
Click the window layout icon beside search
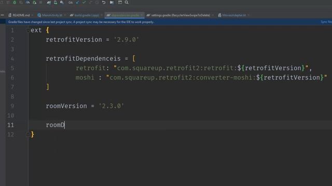(x=120, y=2)
